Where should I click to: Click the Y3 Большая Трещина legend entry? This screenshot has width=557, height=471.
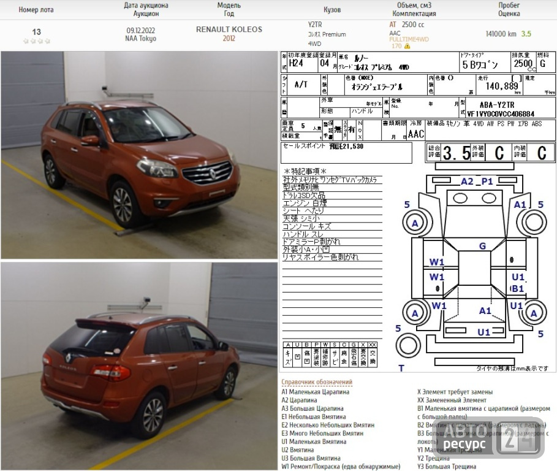(x=447, y=466)
